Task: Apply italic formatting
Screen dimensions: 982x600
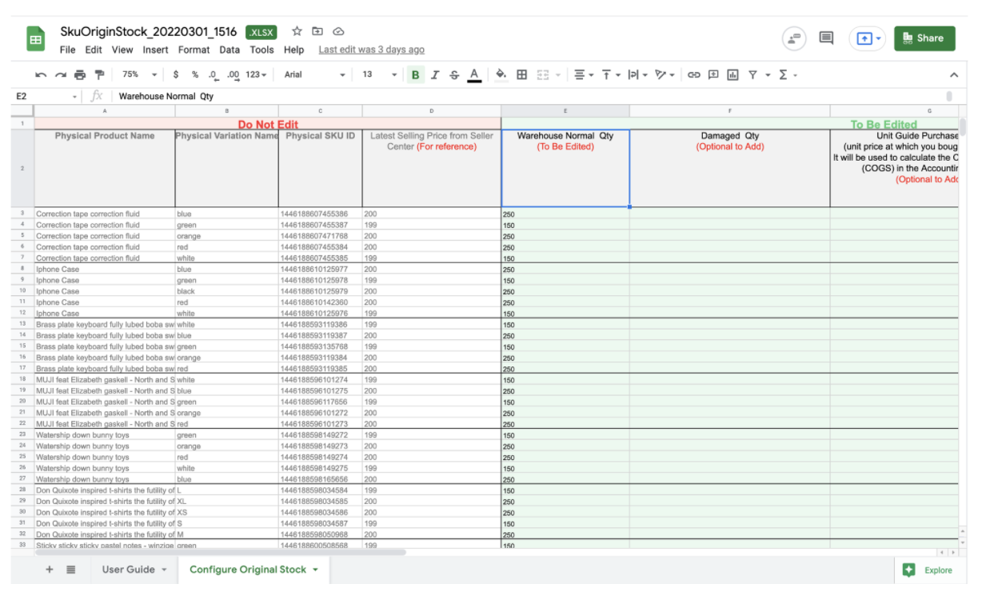Action: [x=434, y=74]
